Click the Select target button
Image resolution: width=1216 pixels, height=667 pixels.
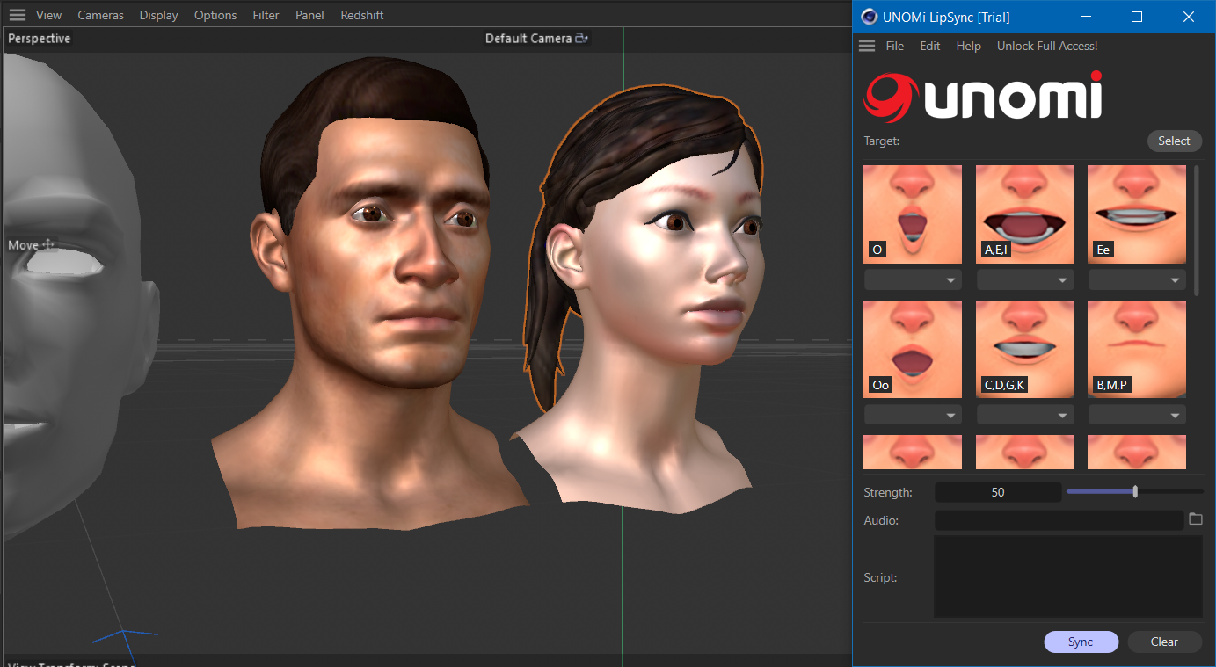tap(1173, 141)
